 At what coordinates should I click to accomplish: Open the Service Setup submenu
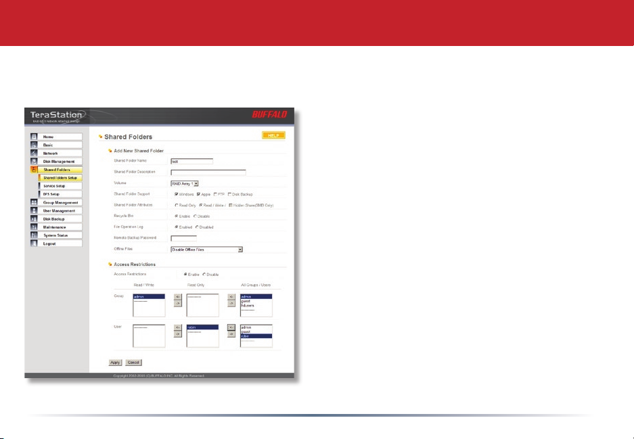point(60,186)
